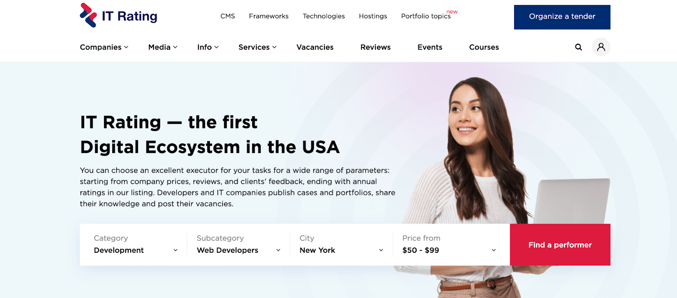Click the Organize a tender button
Image resolution: width=677 pixels, height=298 pixels.
click(562, 17)
